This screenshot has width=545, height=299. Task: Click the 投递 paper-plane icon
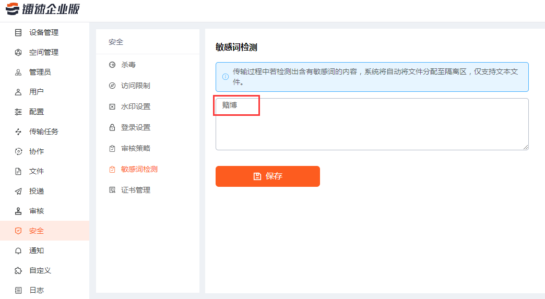(18, 191)
